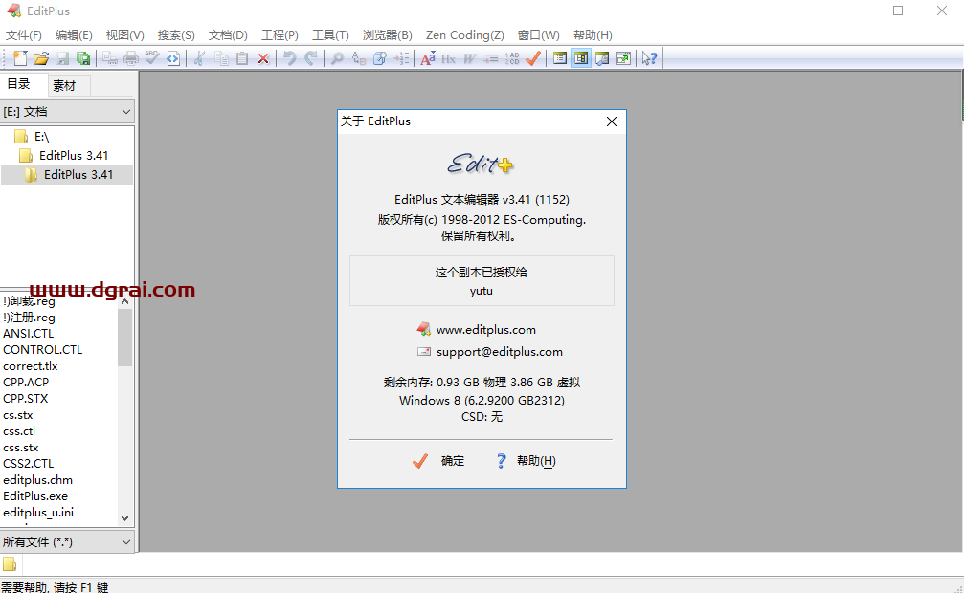
Task: Select the Save All toolbar icon
Action: point(83,58)
